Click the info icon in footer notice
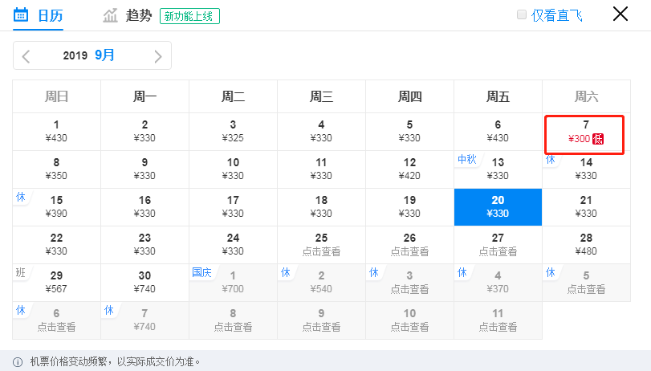Viewport: 651px width, 371px height. tap(18, 361)
